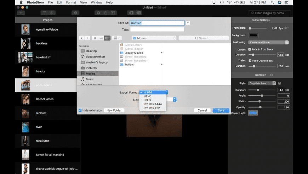The image size is (308, 174).
Task: Open Notification Center in menu bar
Action: point(286,2)
